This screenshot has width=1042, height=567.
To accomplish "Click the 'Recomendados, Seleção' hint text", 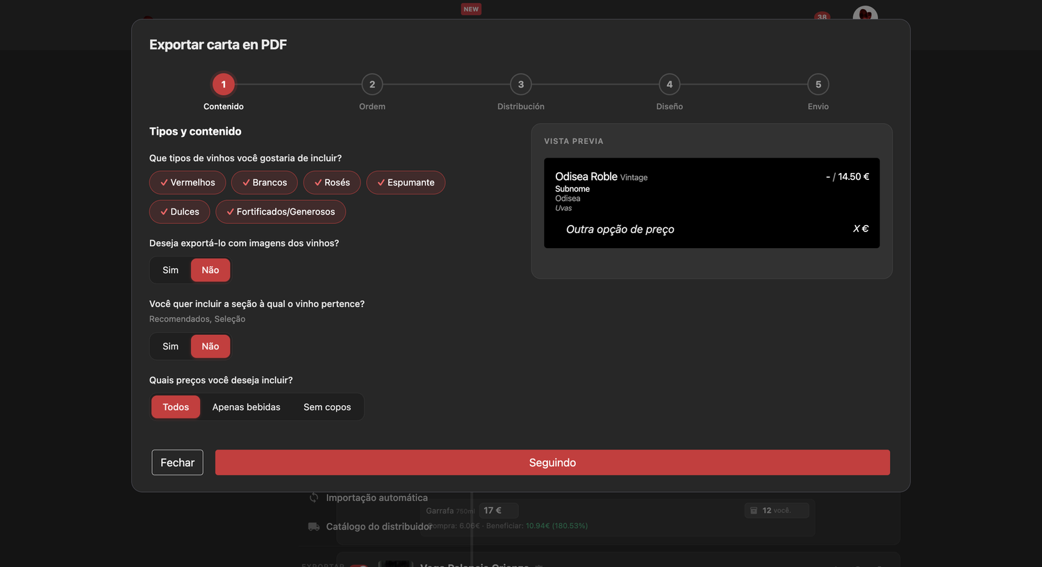I will tap(197, 319).
